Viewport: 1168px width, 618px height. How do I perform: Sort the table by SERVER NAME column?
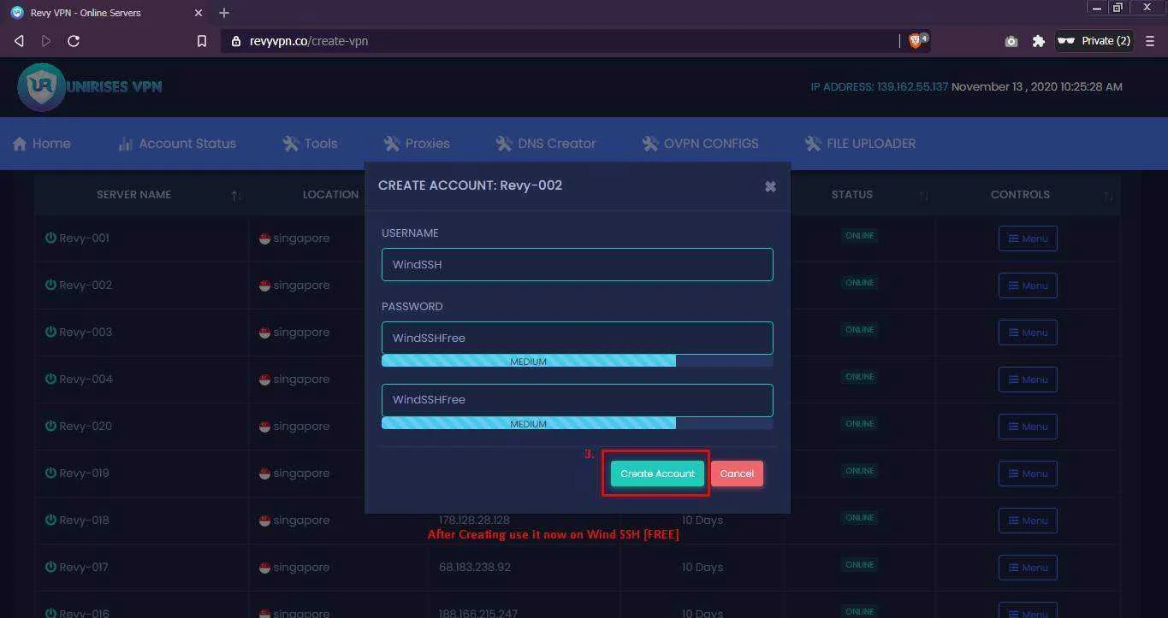pos(141,195)
